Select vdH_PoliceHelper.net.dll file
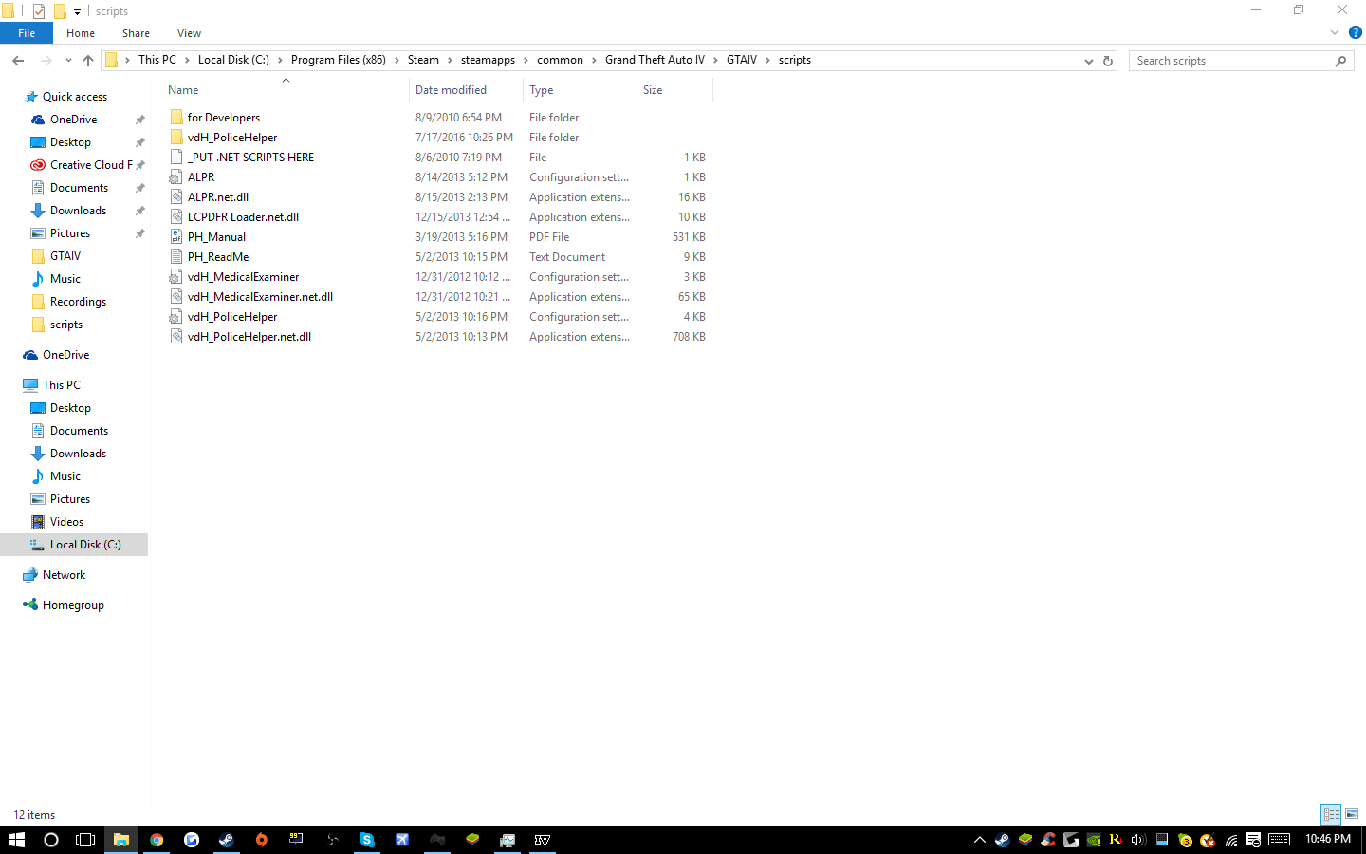 (249, 337)
